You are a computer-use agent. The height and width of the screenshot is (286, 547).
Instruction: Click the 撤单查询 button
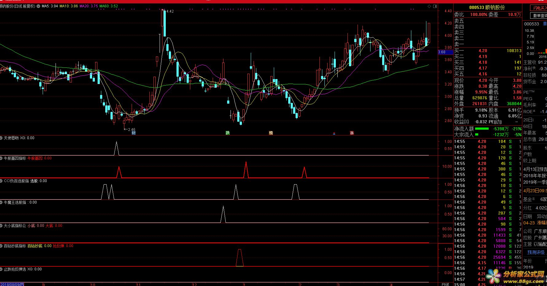539,16
